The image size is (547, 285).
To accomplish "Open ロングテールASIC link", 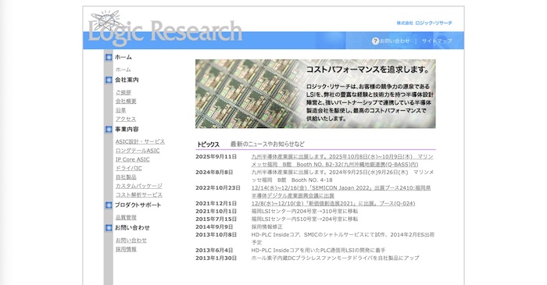I will click(x=138, y=151).
